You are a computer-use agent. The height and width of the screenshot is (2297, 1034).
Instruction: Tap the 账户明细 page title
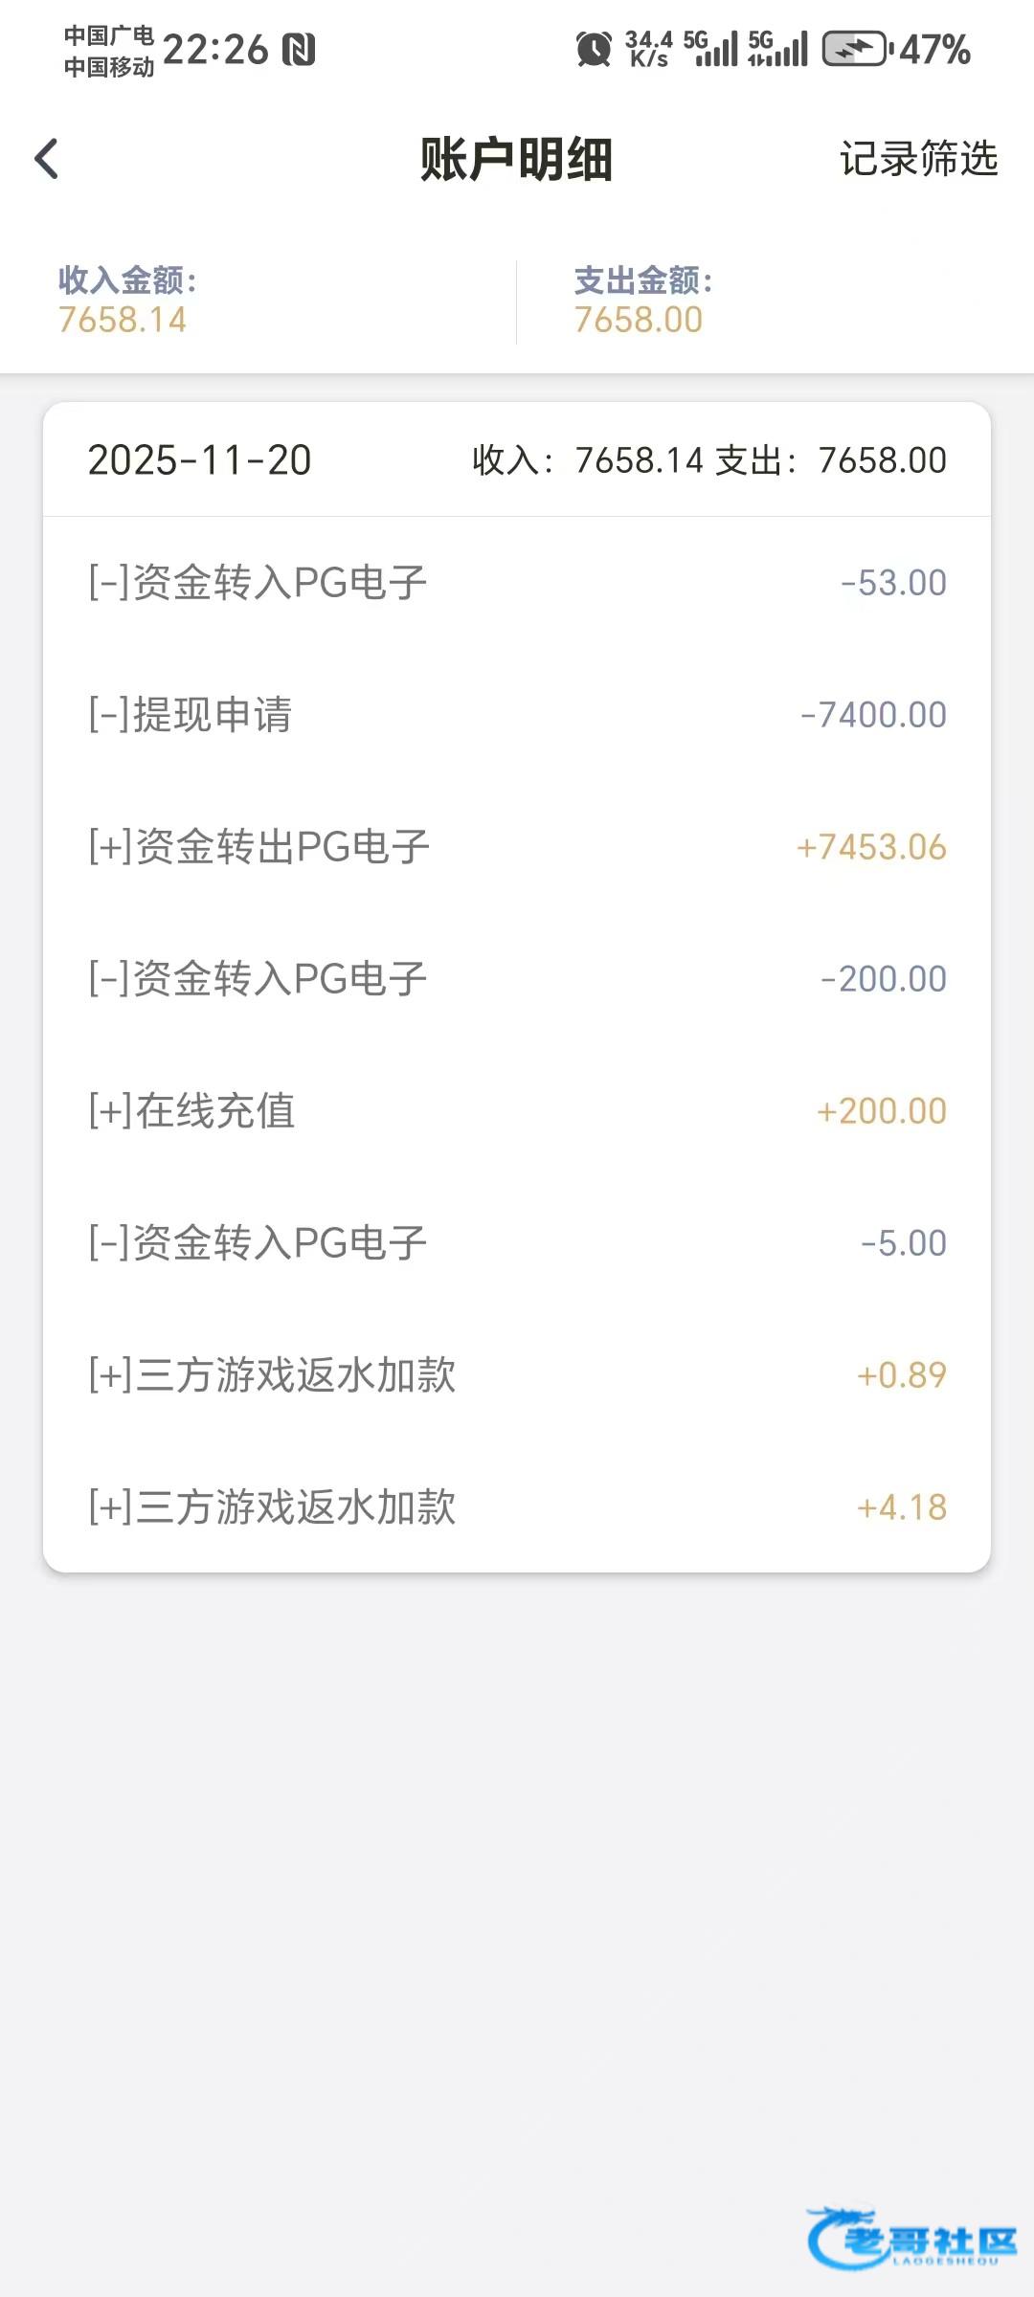516,159
